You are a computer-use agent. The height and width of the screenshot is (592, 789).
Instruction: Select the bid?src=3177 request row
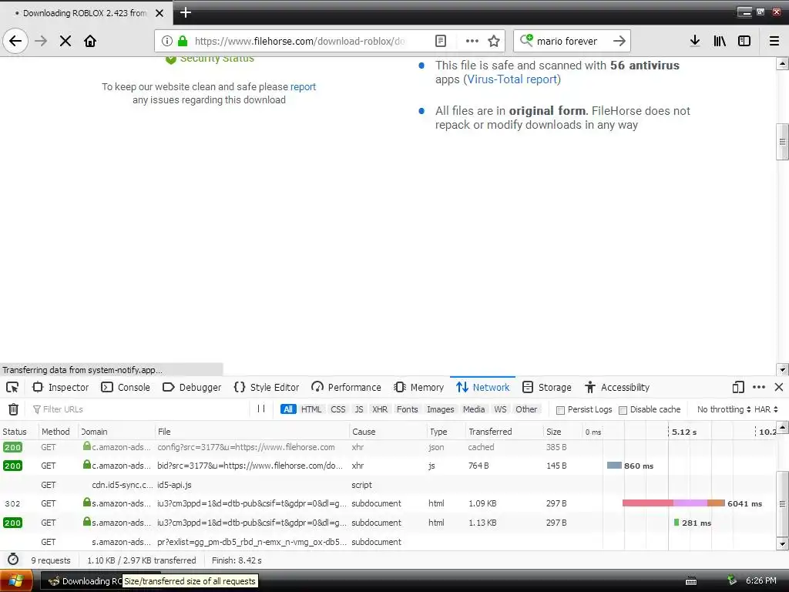(388, 466)
